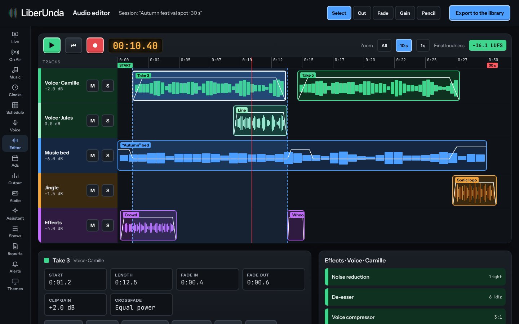
Task: Solo the Effects track
Action: tap(108, 225)
